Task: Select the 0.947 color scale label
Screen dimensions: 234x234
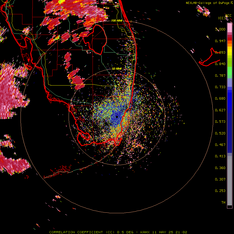Action: [220, 41]
